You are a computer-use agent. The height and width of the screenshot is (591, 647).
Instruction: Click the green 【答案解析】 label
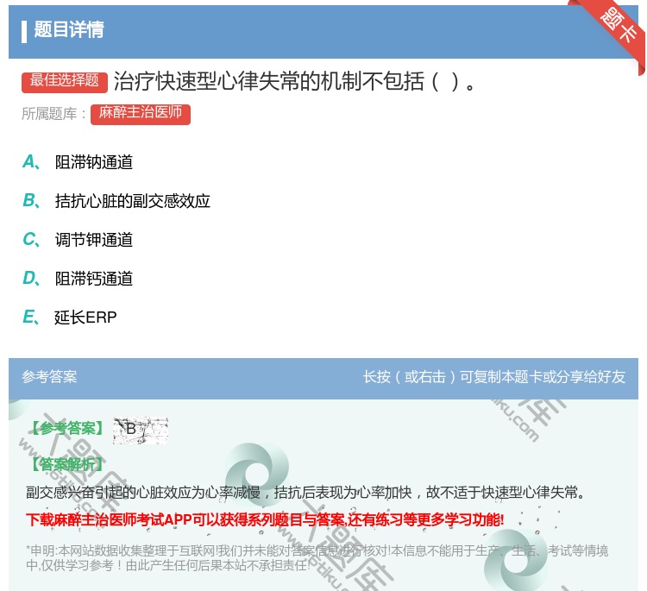pyautogui.click(x=65, y=464)
